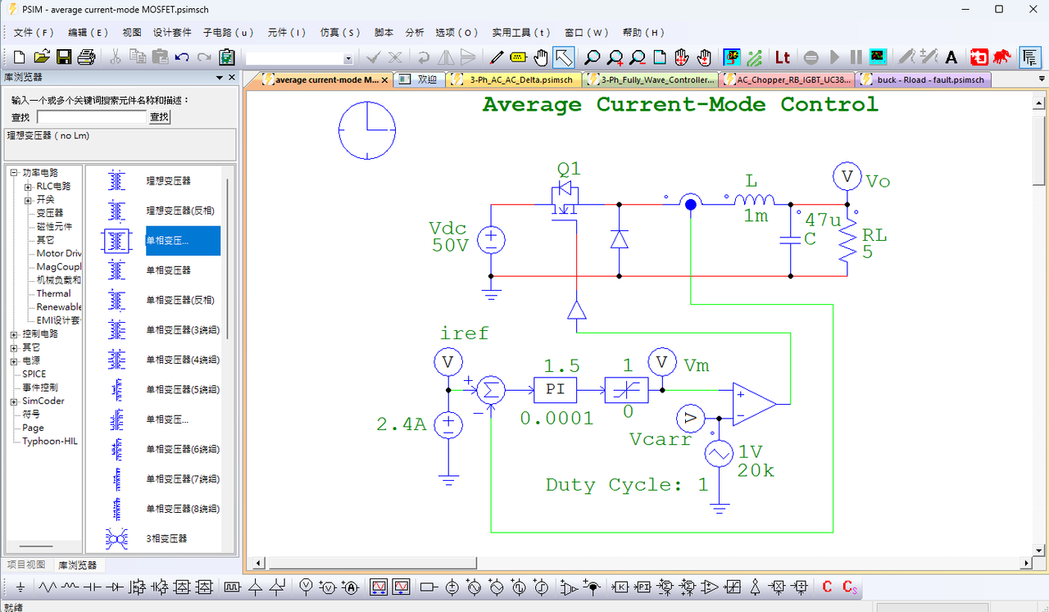Viewport: 1049px width, 612px height.
Task: Launch LTspice with the Lt icon
Action: [783, 57]
